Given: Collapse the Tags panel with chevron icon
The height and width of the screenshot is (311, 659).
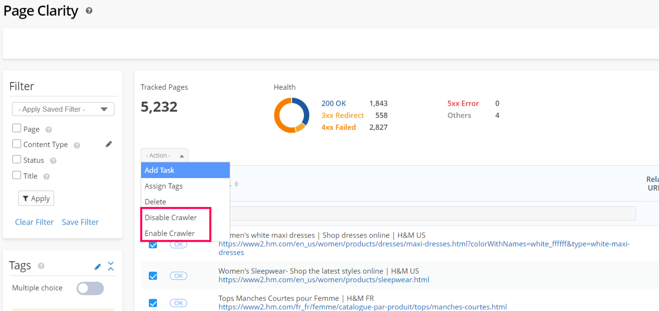Looking at the screenshot, I should point(111,266).
